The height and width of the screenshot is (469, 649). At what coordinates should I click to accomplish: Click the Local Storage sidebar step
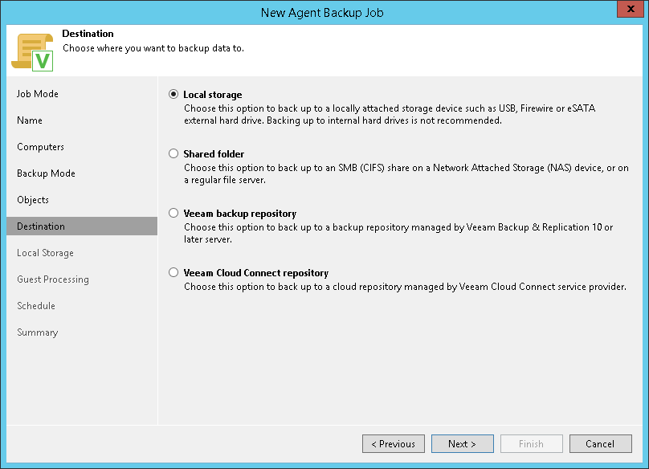(x=45, y=253)
